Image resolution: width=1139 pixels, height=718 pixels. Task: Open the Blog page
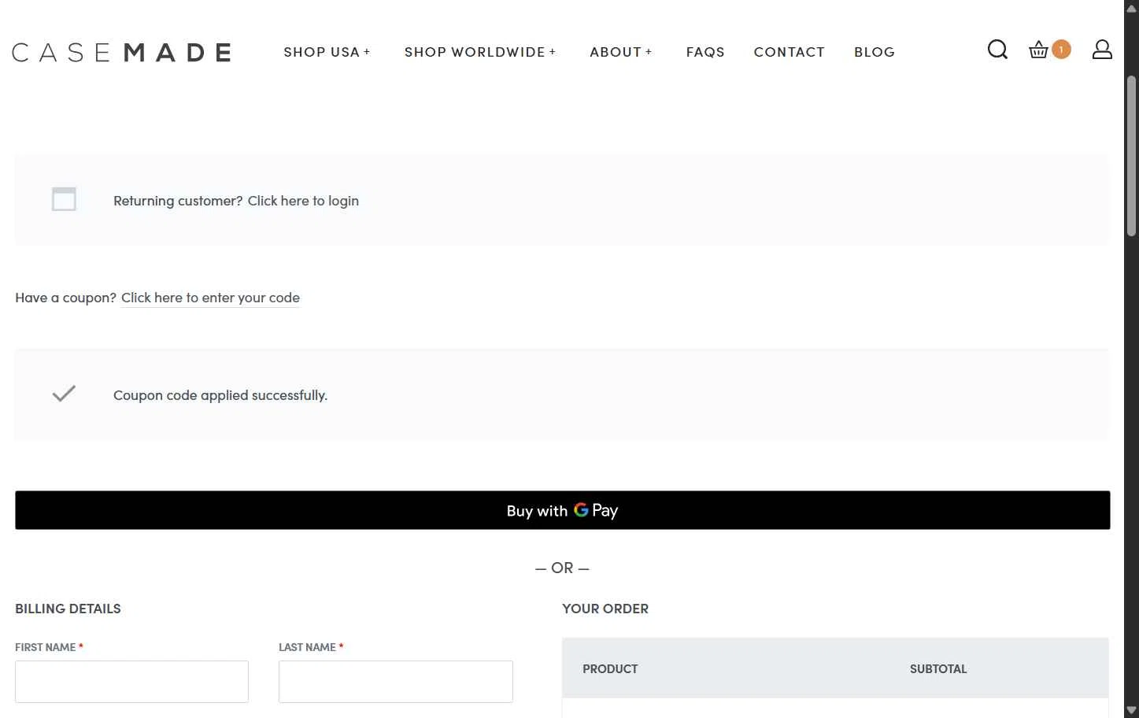point(875,52)
